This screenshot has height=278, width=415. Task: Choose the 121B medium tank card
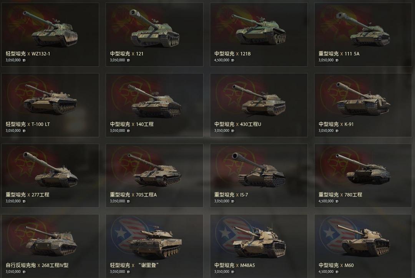[259, 35]
